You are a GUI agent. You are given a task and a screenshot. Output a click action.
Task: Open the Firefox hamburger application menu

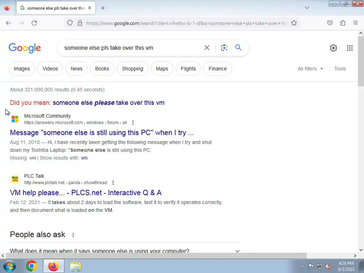point(355,23)
